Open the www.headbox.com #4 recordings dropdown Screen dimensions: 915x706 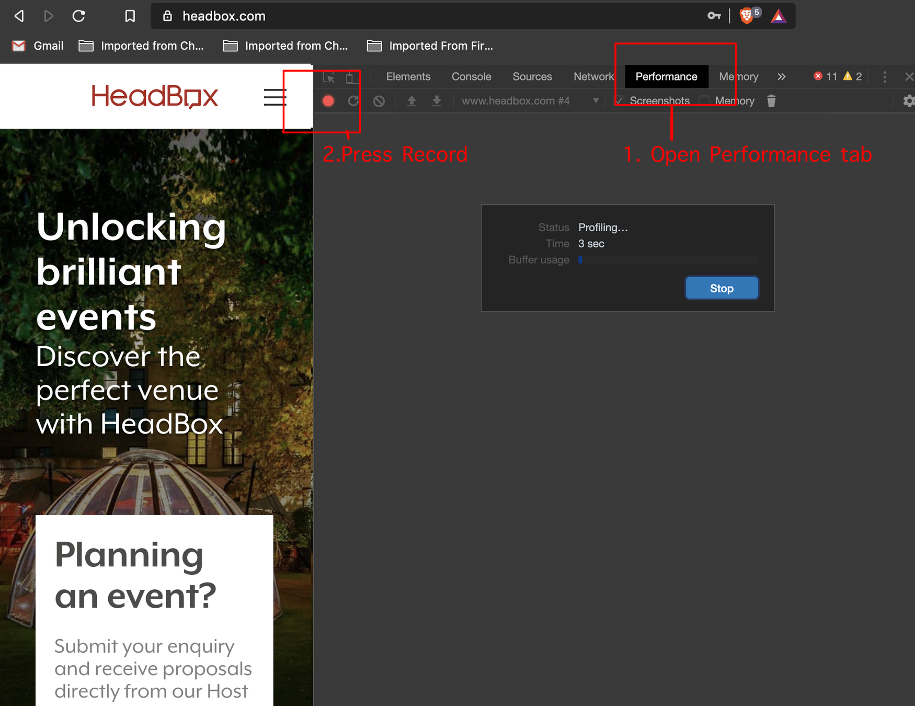tap(530, 101)
